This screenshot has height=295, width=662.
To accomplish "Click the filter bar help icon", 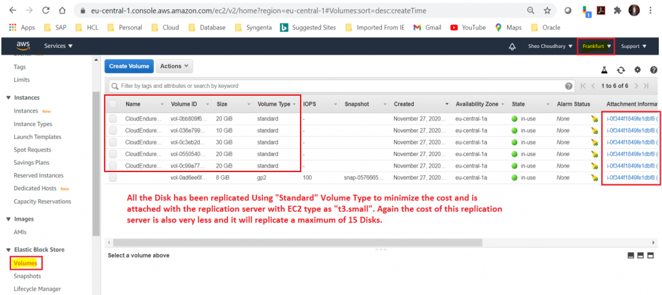I will [x=569, y=86].
